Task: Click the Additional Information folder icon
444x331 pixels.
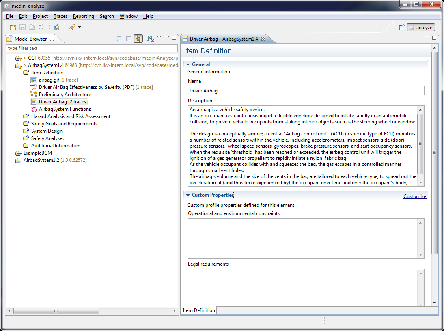Action: [26, 145]
